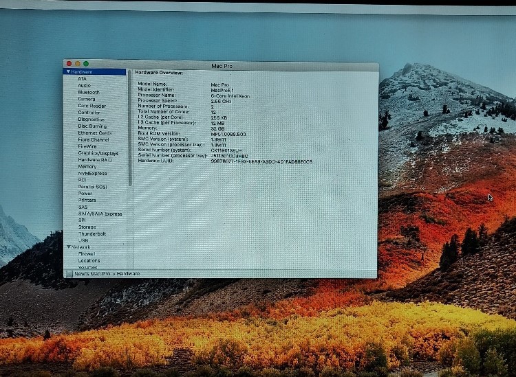Click the computer icon in the path bar

69,274
